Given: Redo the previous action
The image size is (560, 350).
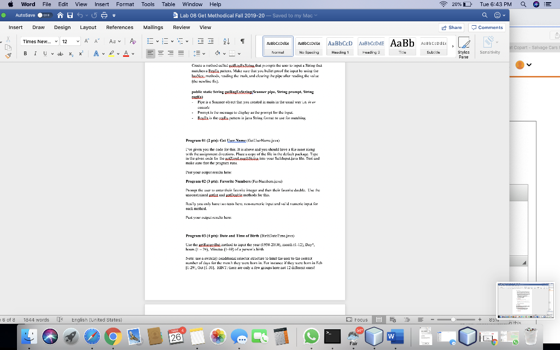Looking at the screenshot, I should [x=94, y=15].
